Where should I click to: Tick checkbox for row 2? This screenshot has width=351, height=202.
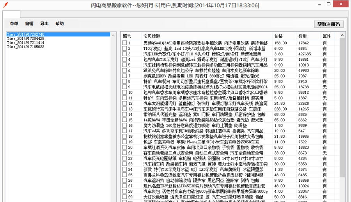point(124,48)
